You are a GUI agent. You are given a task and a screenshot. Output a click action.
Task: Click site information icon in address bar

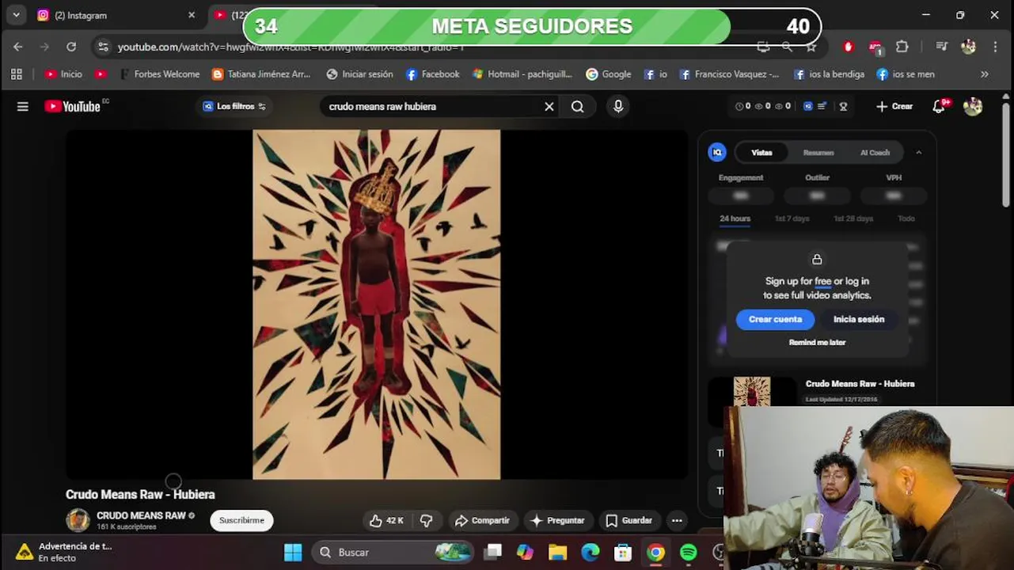pyautogui.click(x=103, y=47)
